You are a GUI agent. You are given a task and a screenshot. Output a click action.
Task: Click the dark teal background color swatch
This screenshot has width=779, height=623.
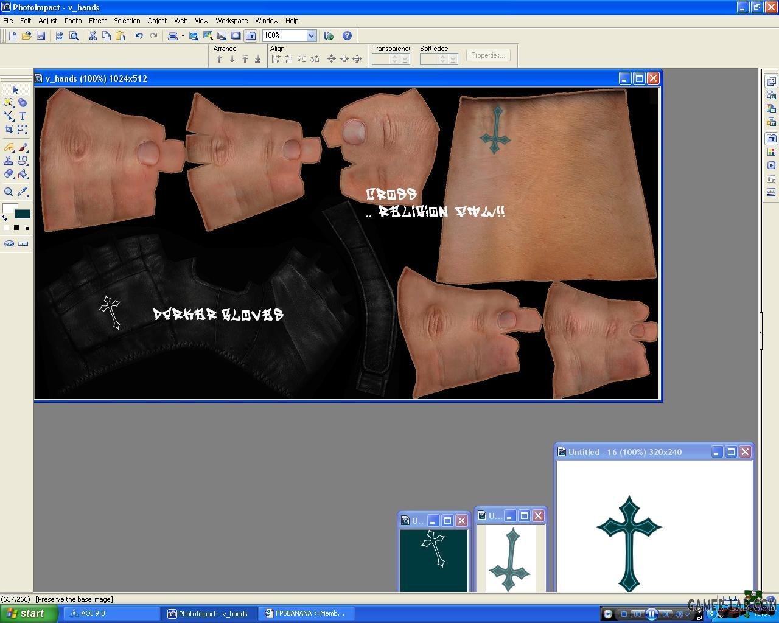point(23,214)
